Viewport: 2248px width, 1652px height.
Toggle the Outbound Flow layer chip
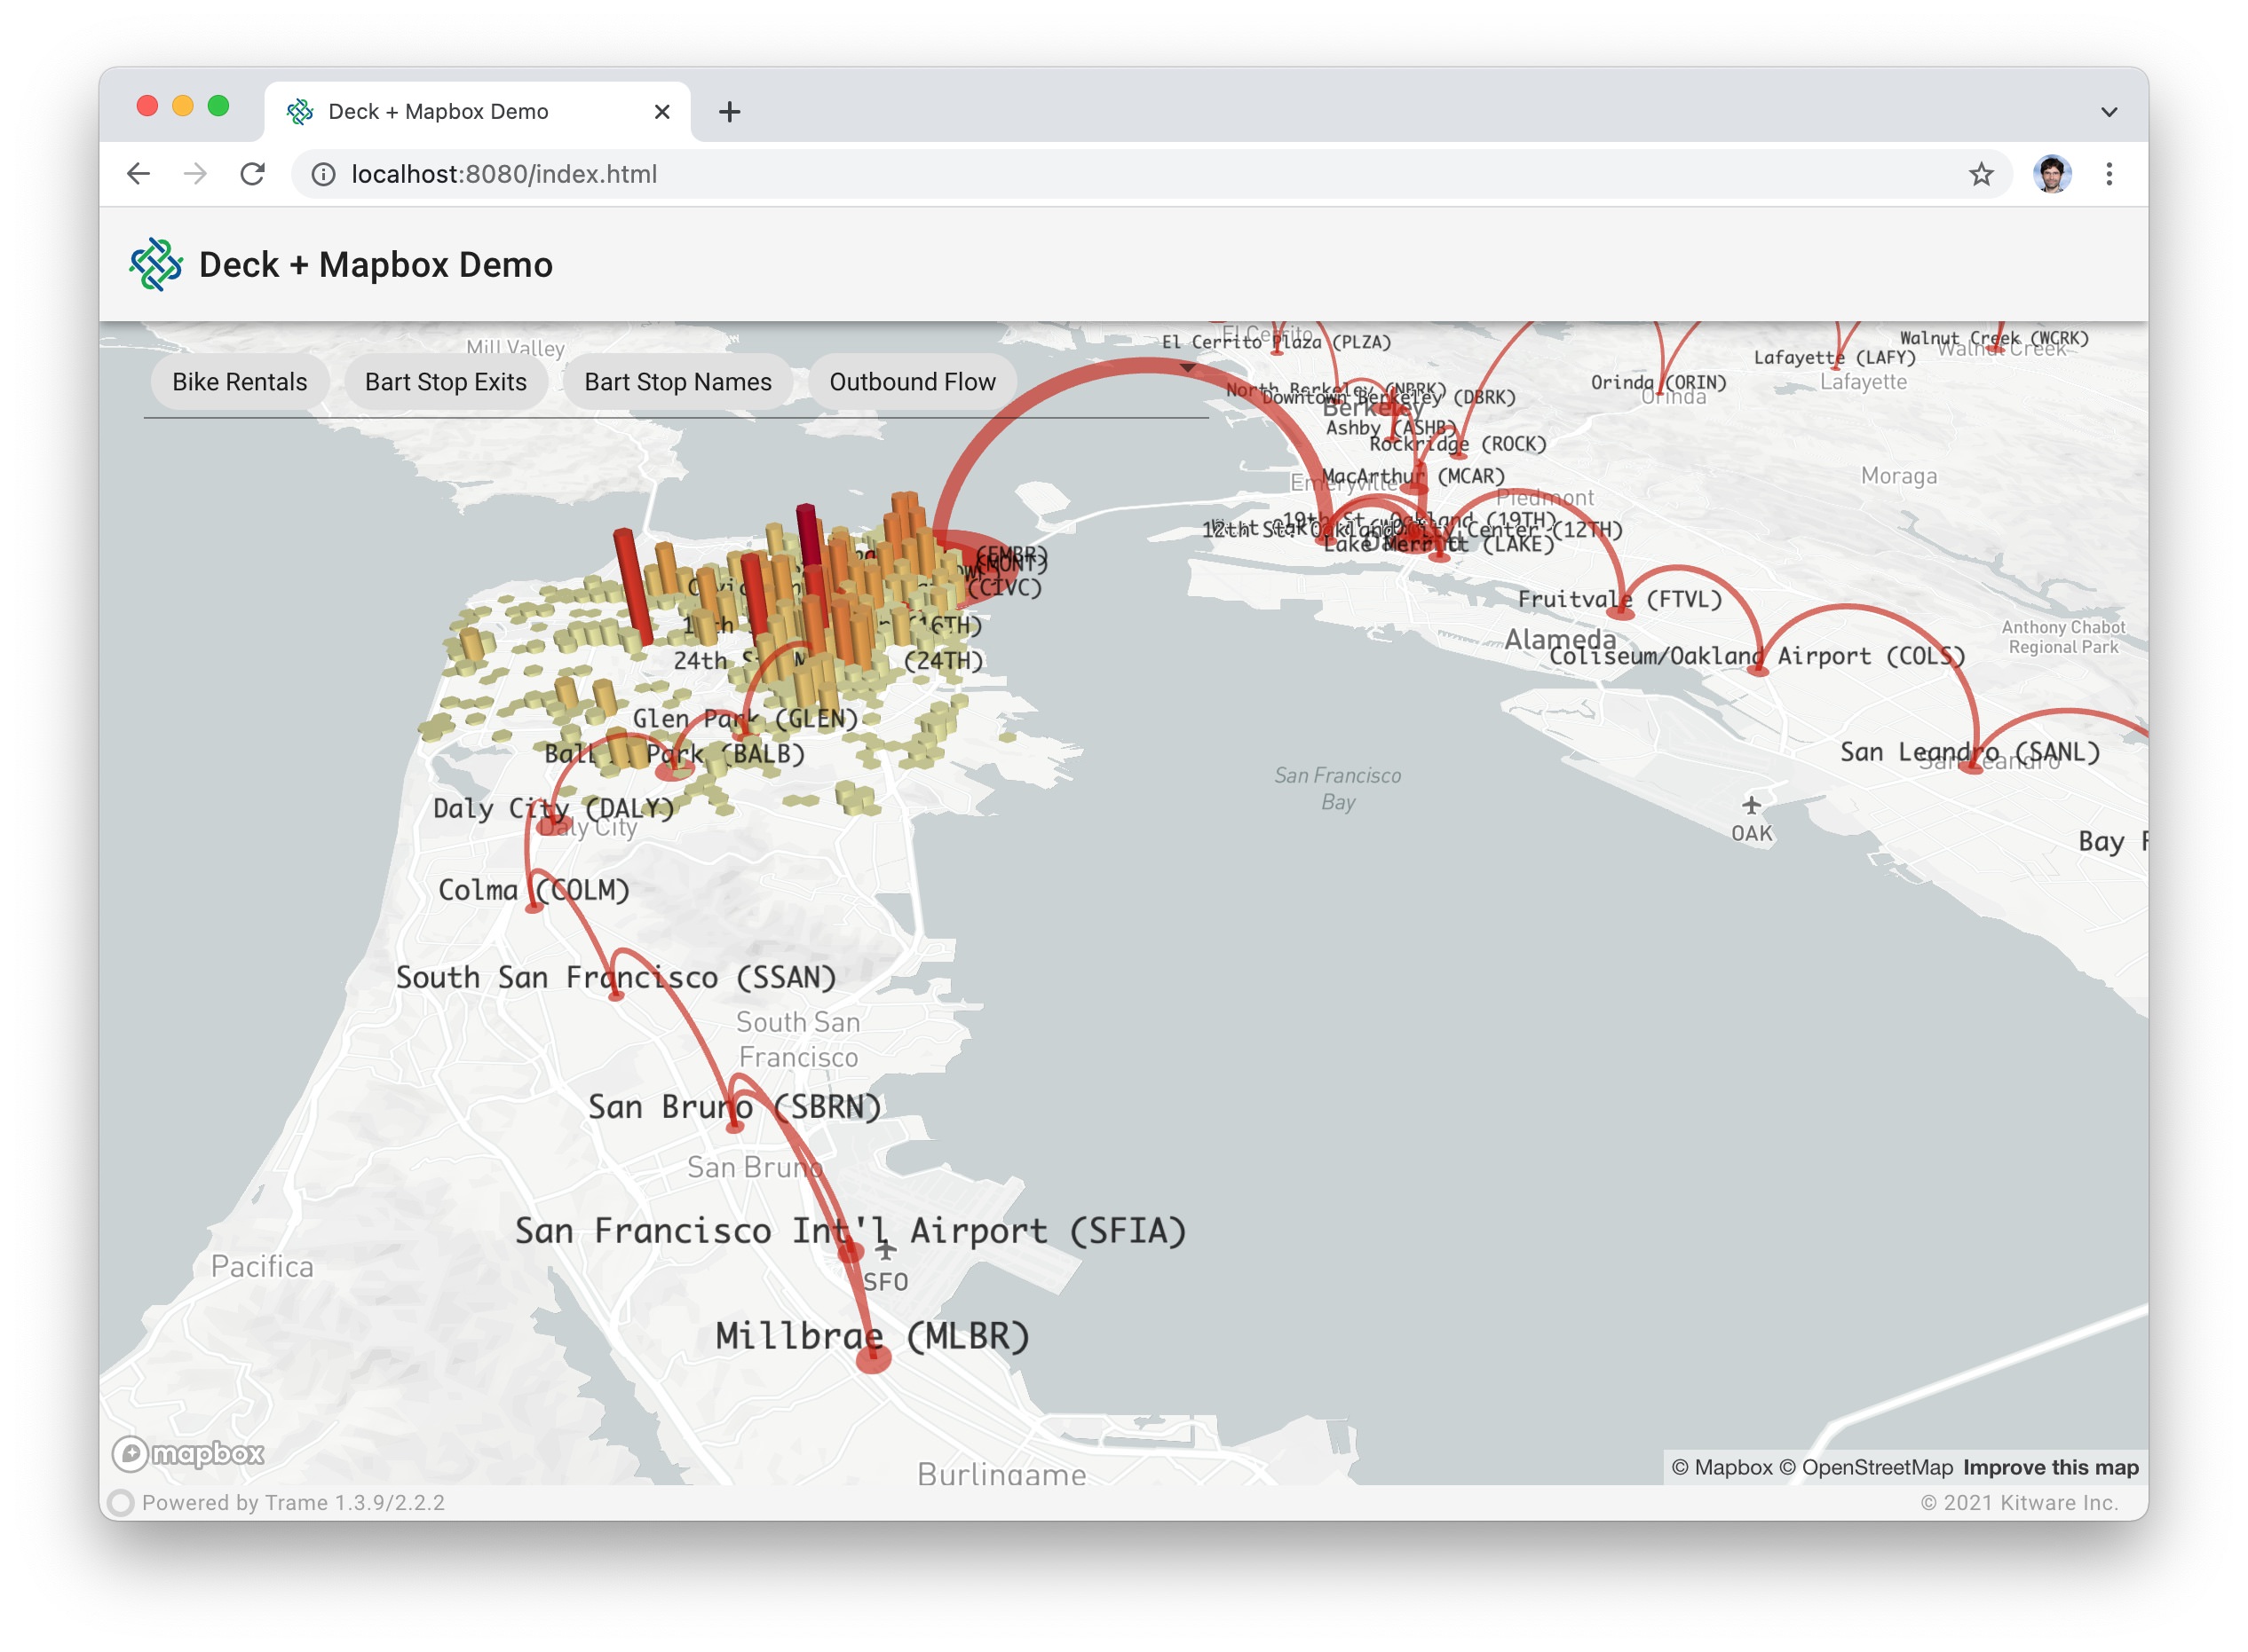(912, 382)
